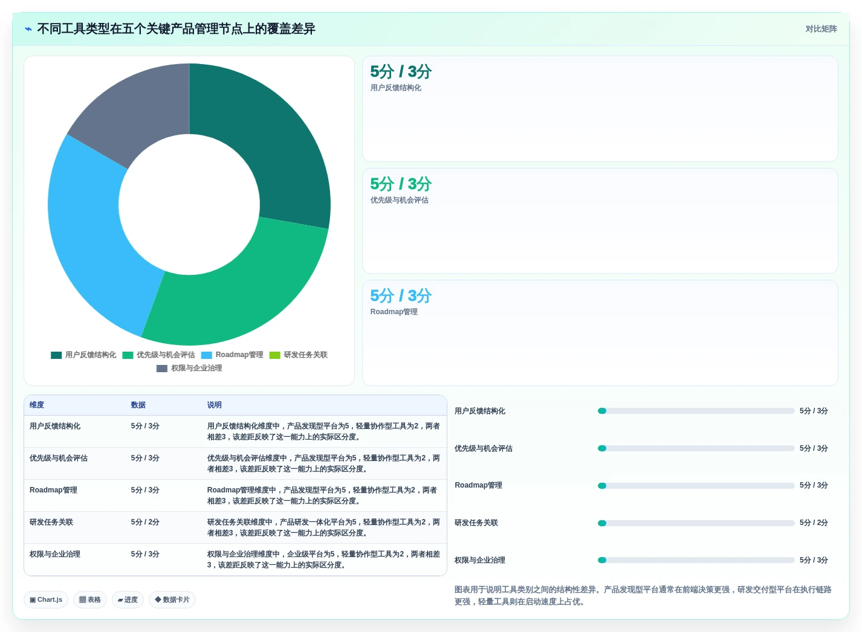This screenshot has width=862, height=632.
Task: Click progress bar for 权限与企业治理
Action: click(x=696, y=560)
